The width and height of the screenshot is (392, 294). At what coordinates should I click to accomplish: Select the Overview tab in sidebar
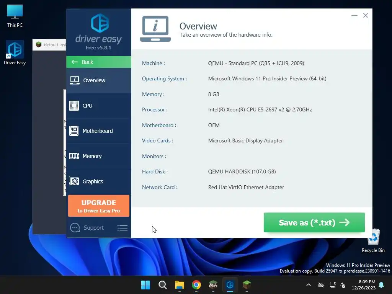[x=99, y=80]
